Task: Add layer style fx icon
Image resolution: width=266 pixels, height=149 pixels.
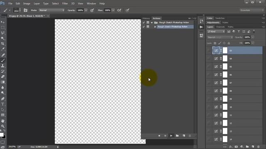Action: [231, 147]
